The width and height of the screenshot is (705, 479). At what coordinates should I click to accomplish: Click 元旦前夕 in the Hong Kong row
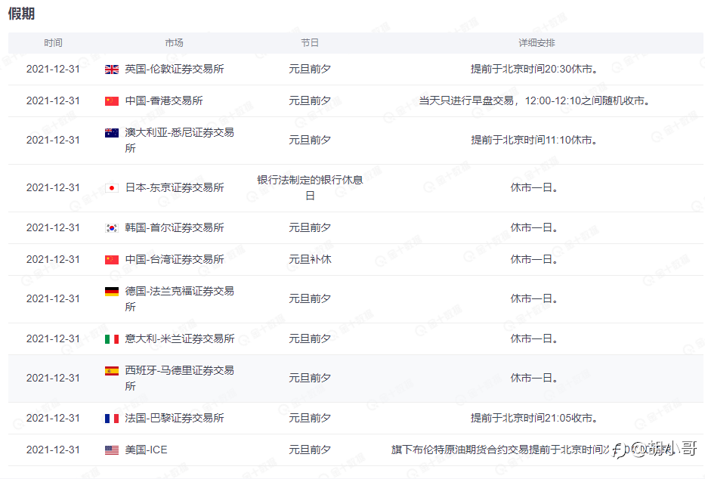pyautogui.click(x=310, y=100)
